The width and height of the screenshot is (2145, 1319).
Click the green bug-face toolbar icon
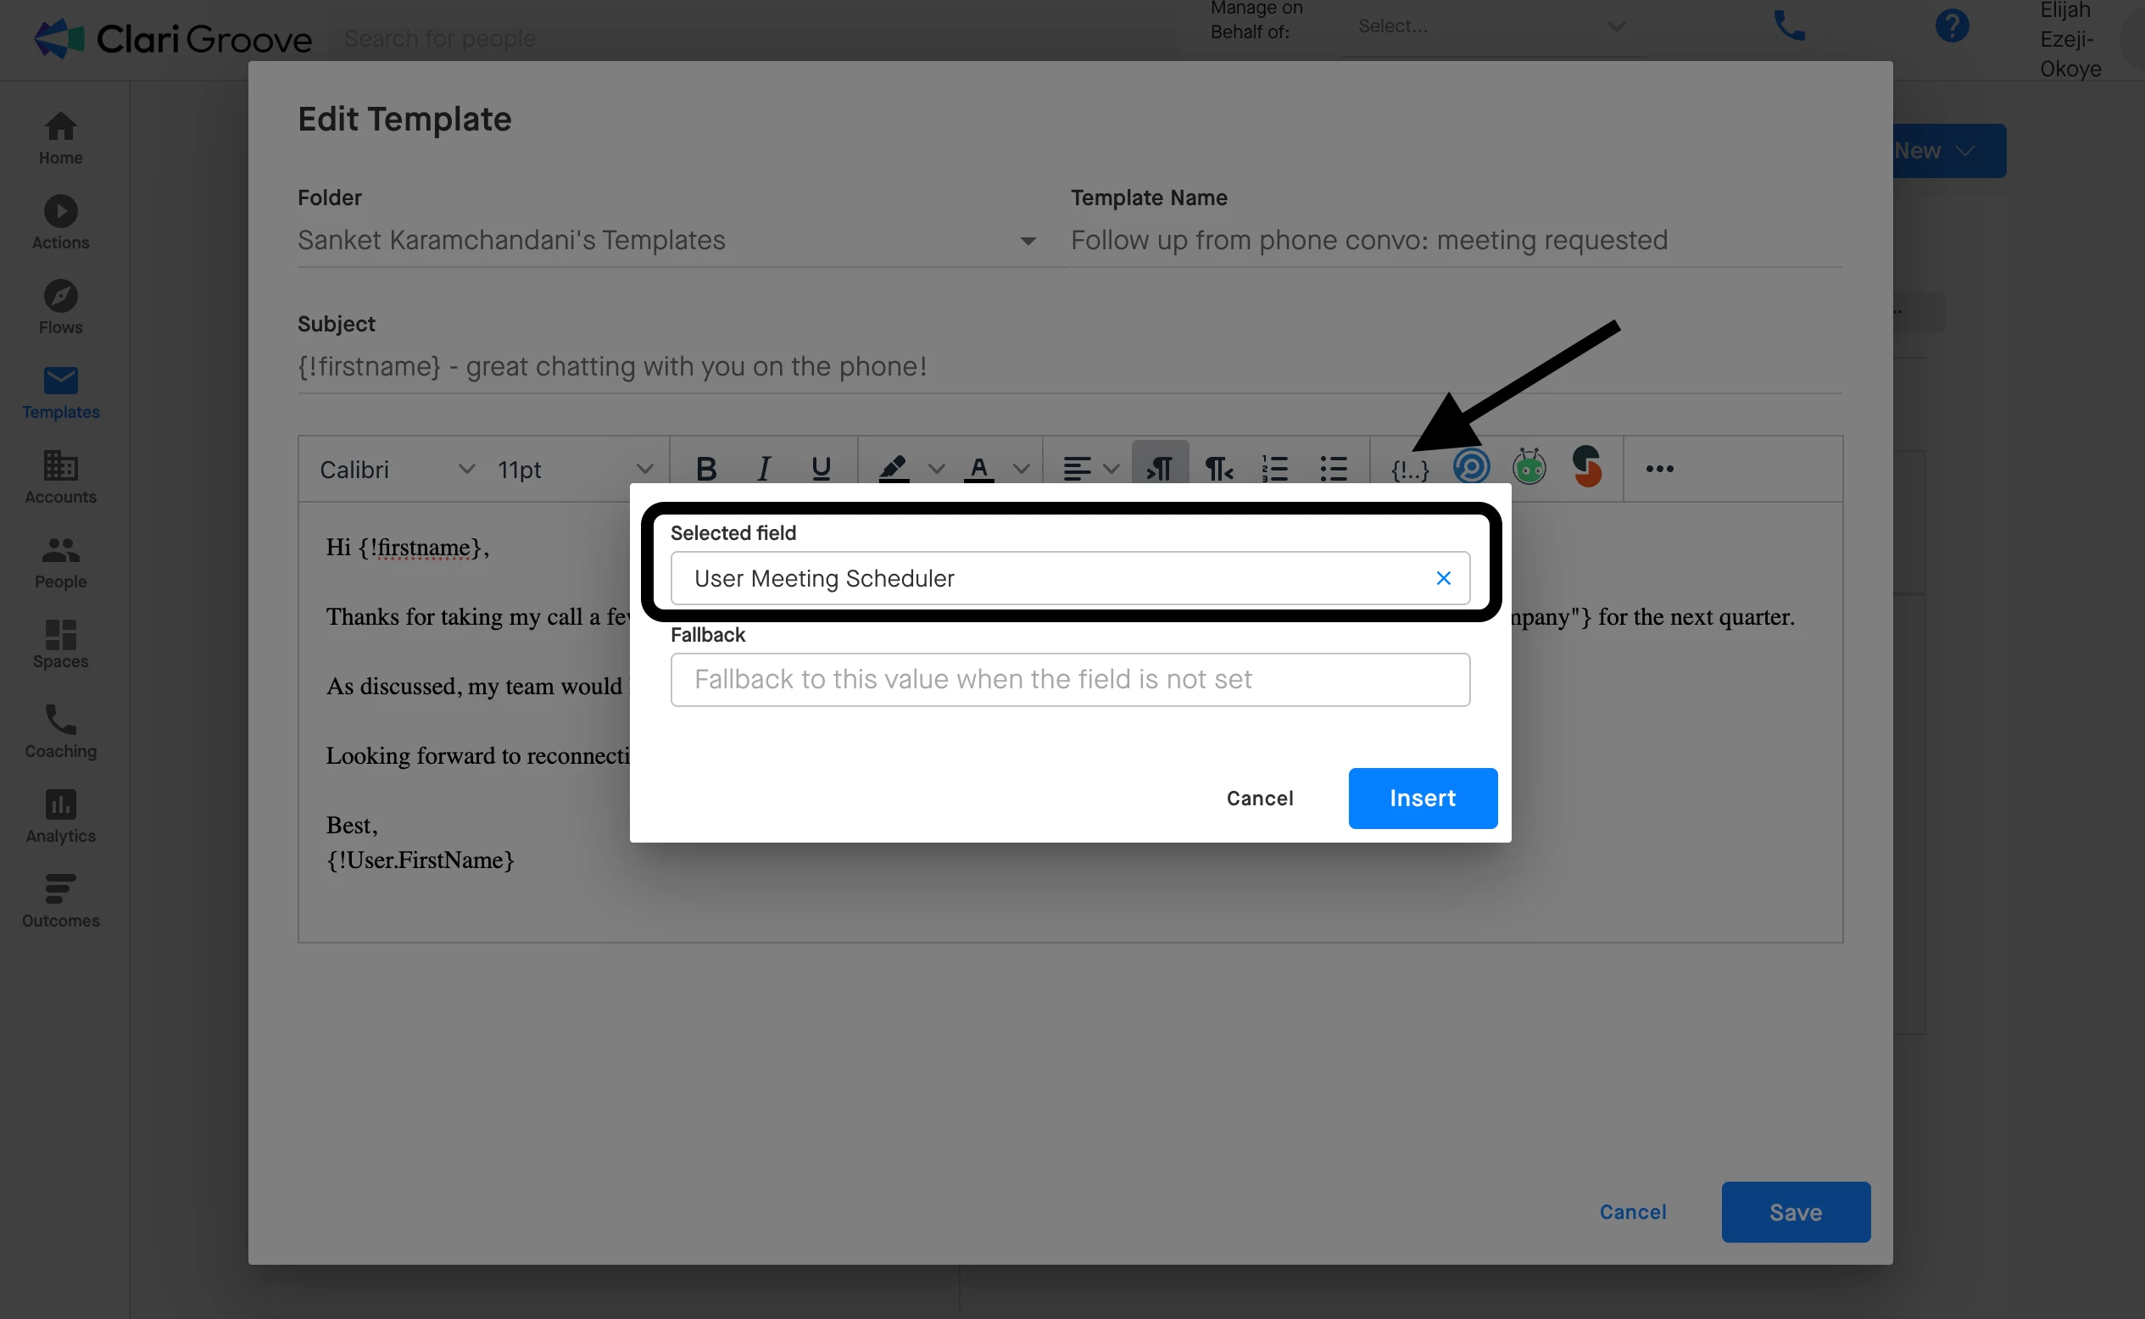(x=1529, y=467)
